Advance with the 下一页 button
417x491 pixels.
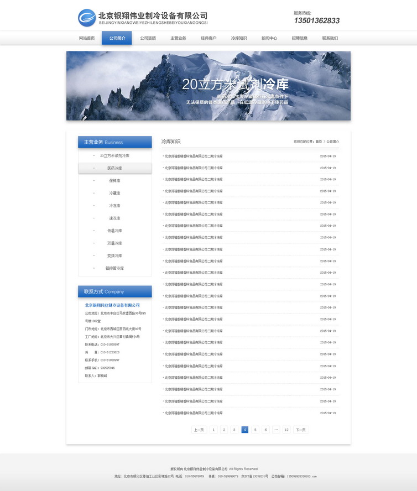pos(300,430)
